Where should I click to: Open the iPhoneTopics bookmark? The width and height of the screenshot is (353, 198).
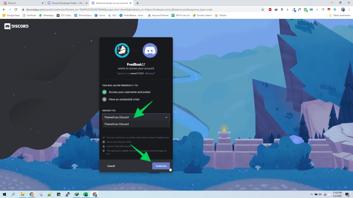[x=83, y=15]
